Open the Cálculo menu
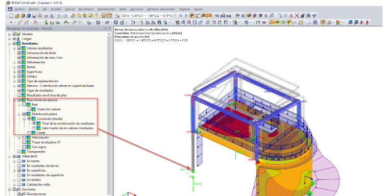Image resolution: width=388 pixels, height=196 pixels. 70,9
